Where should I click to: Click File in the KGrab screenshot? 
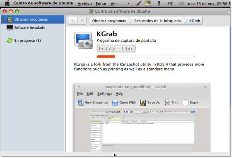click(80, 93)
